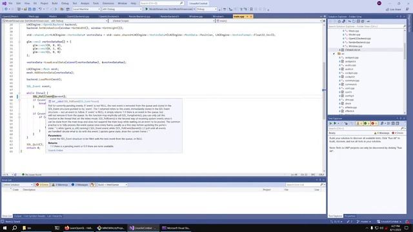Open Windows Start menu

[5, 227]
